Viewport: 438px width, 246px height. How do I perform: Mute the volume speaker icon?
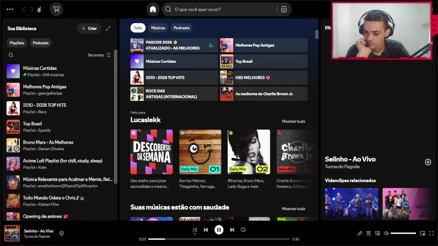pyautogui.click(x=386, y=233)
